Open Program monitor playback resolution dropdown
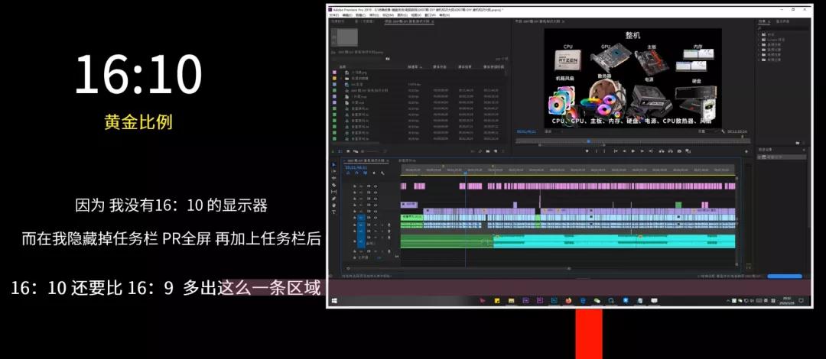 pyautogui.click(x=708, y=131)
